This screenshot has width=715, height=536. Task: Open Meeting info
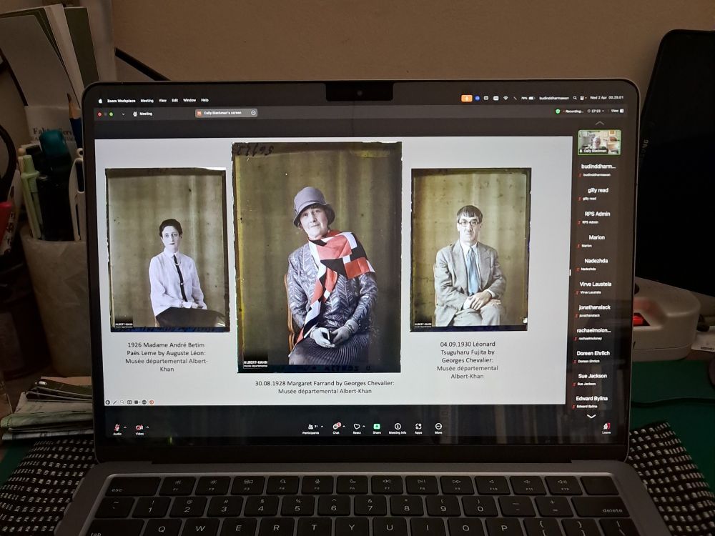[398, 428]
